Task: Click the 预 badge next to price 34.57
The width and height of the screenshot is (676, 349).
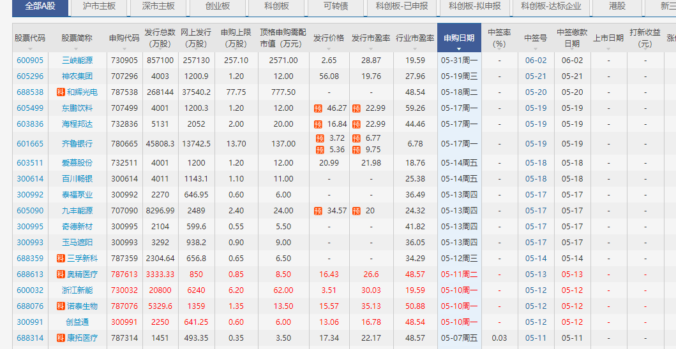Action: (318, 210)
